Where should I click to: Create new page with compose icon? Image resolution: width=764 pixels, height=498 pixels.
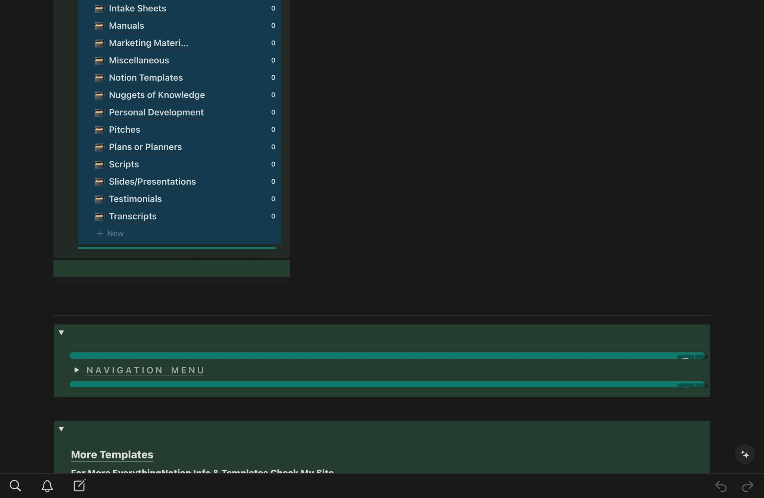click(79, 486)
